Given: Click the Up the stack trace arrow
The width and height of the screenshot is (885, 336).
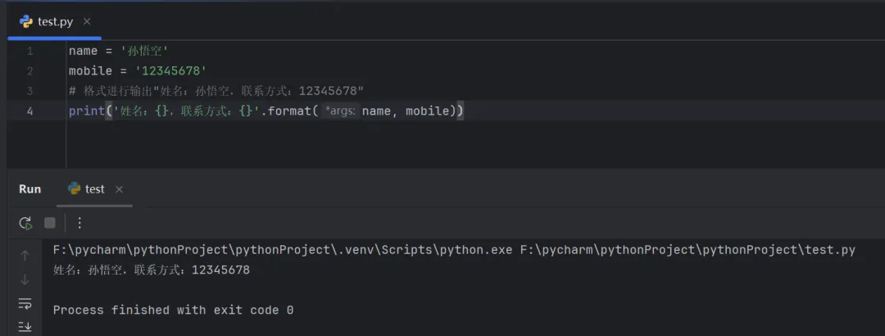Looking at the screenshot, I should click(25, 256).
